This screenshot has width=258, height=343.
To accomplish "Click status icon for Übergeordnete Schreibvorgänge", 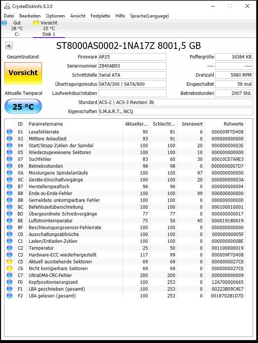I will 9,214.
